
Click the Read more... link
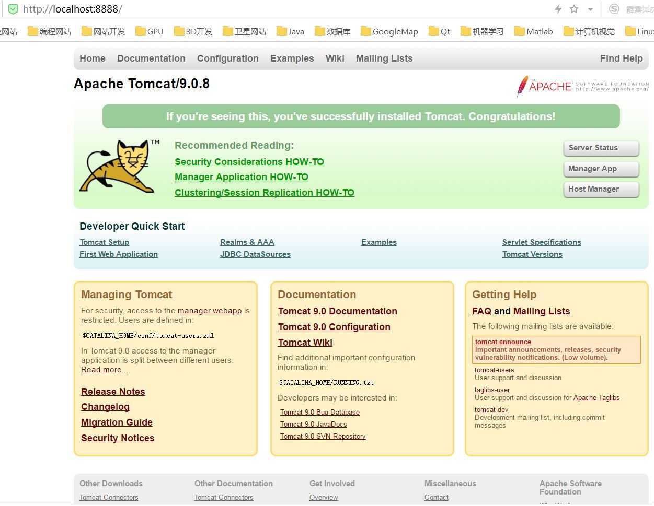(104, 370)
